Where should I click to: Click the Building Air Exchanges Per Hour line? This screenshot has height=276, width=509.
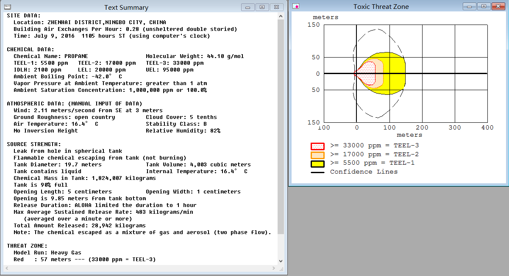click(125, 29)
